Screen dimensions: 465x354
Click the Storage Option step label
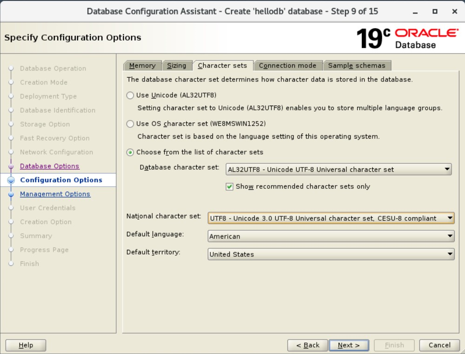coord(45,124)
